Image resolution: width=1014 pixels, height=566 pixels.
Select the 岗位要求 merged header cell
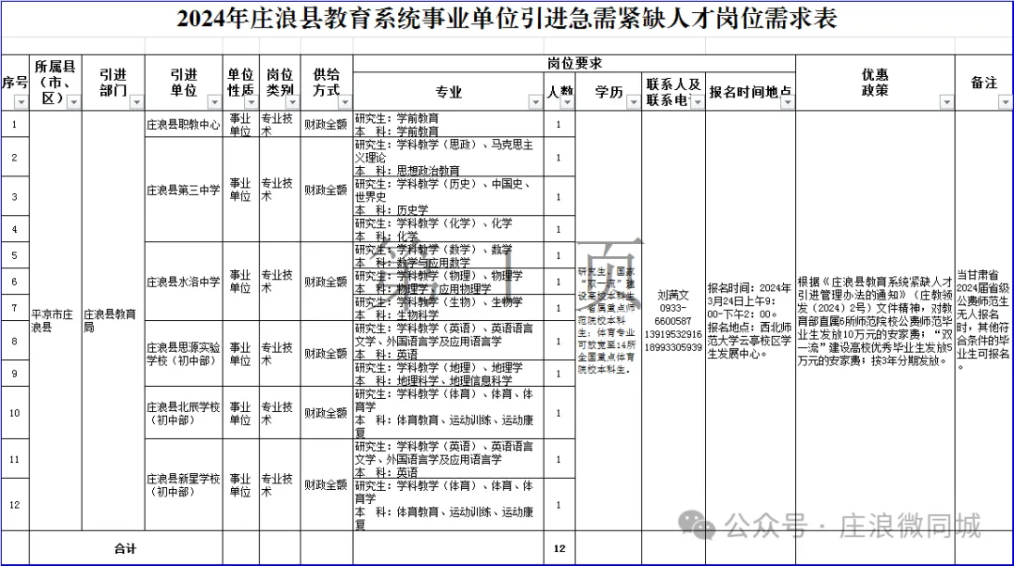pyautogui.click(x=575, y=64)
